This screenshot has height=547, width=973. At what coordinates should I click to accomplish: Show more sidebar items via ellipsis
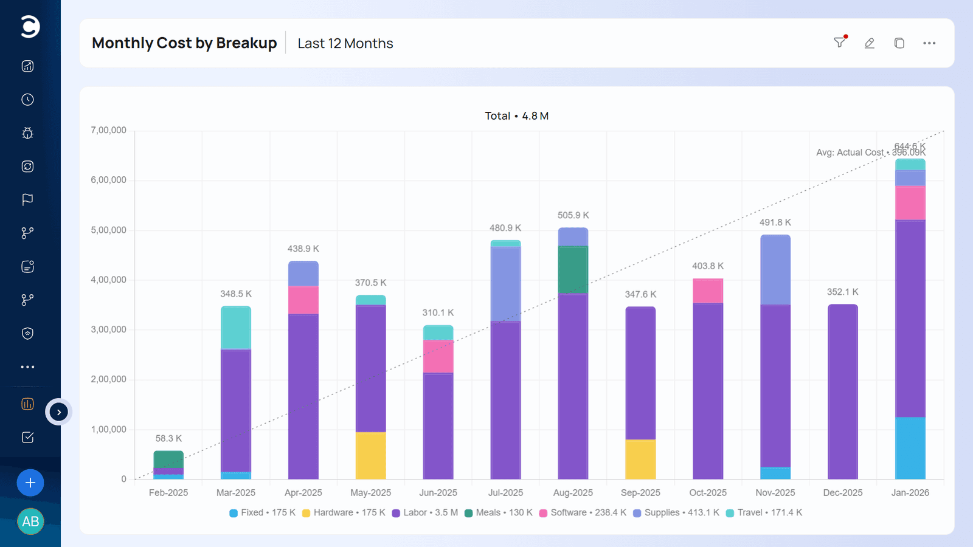tap(27, 367)
